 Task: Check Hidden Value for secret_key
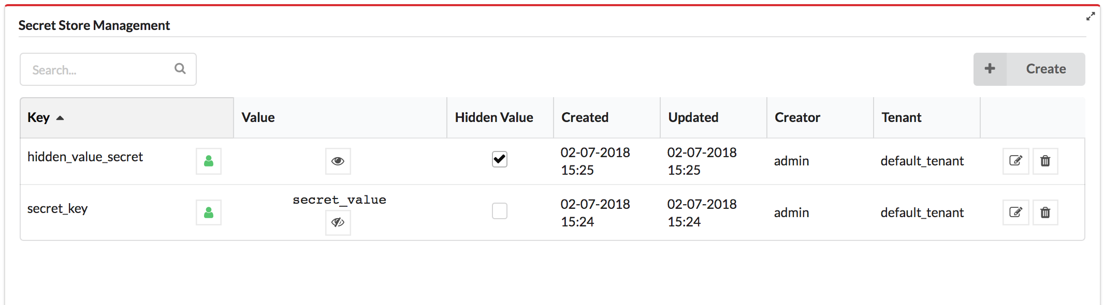pyautogui.click(x=500, y=211)
